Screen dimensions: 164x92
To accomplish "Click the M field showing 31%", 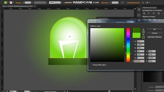I will pyautogui.click(x=152, y=54).
